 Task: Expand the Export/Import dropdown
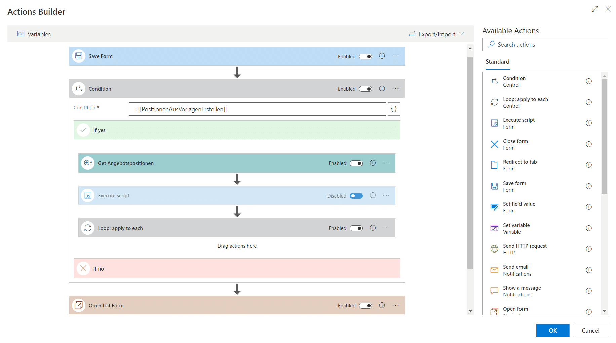point(436,34)
